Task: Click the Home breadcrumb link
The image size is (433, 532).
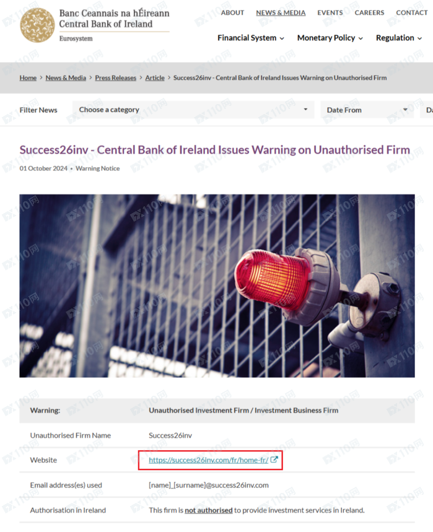Action: (28, 77)
